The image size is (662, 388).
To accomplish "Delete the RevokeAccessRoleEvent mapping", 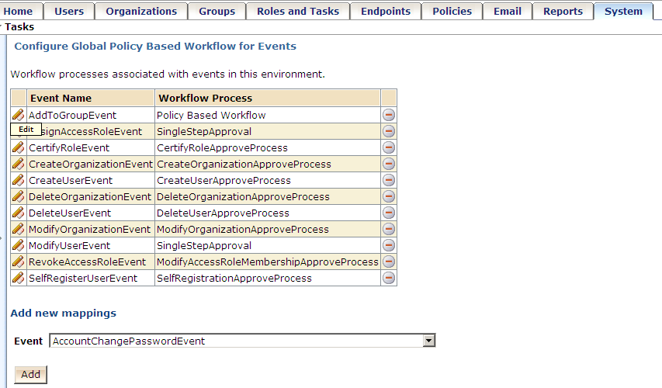I will [389, 262].
